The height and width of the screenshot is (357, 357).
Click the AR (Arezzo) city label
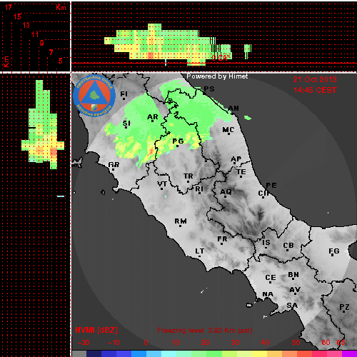[x=153, y=117]
